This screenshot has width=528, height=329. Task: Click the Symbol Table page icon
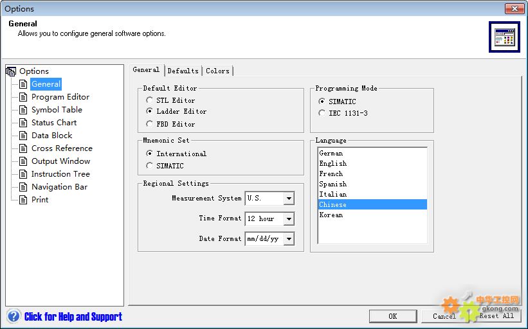(23, 110)
